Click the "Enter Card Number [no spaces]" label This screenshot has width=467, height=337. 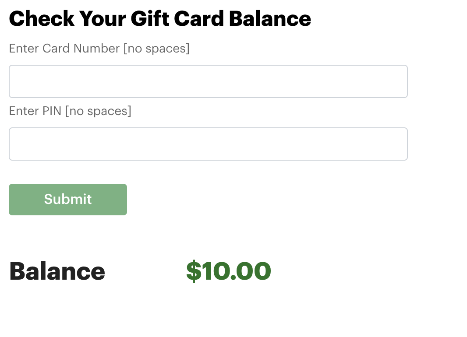point(99,48)
